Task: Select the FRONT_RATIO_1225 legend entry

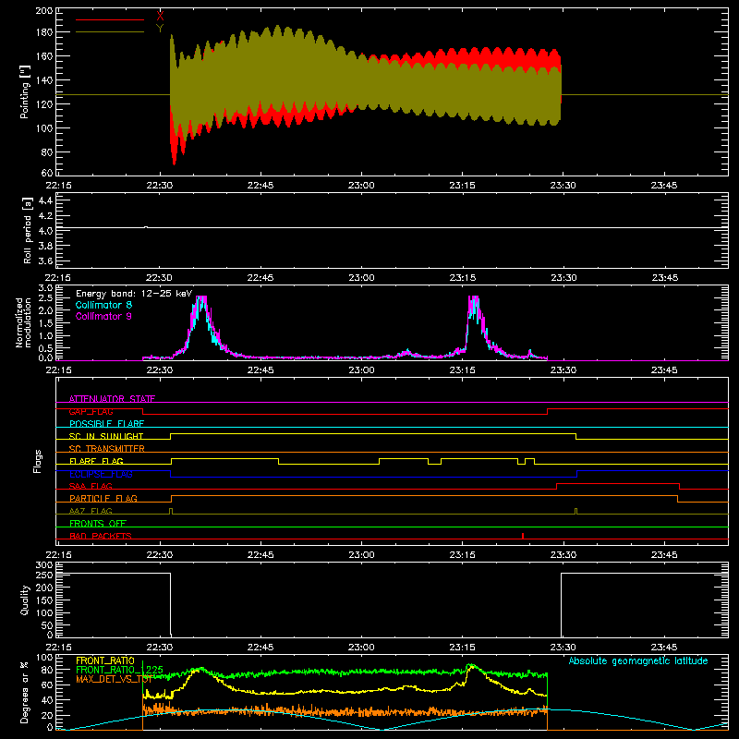Action: (x=120, y=671)
